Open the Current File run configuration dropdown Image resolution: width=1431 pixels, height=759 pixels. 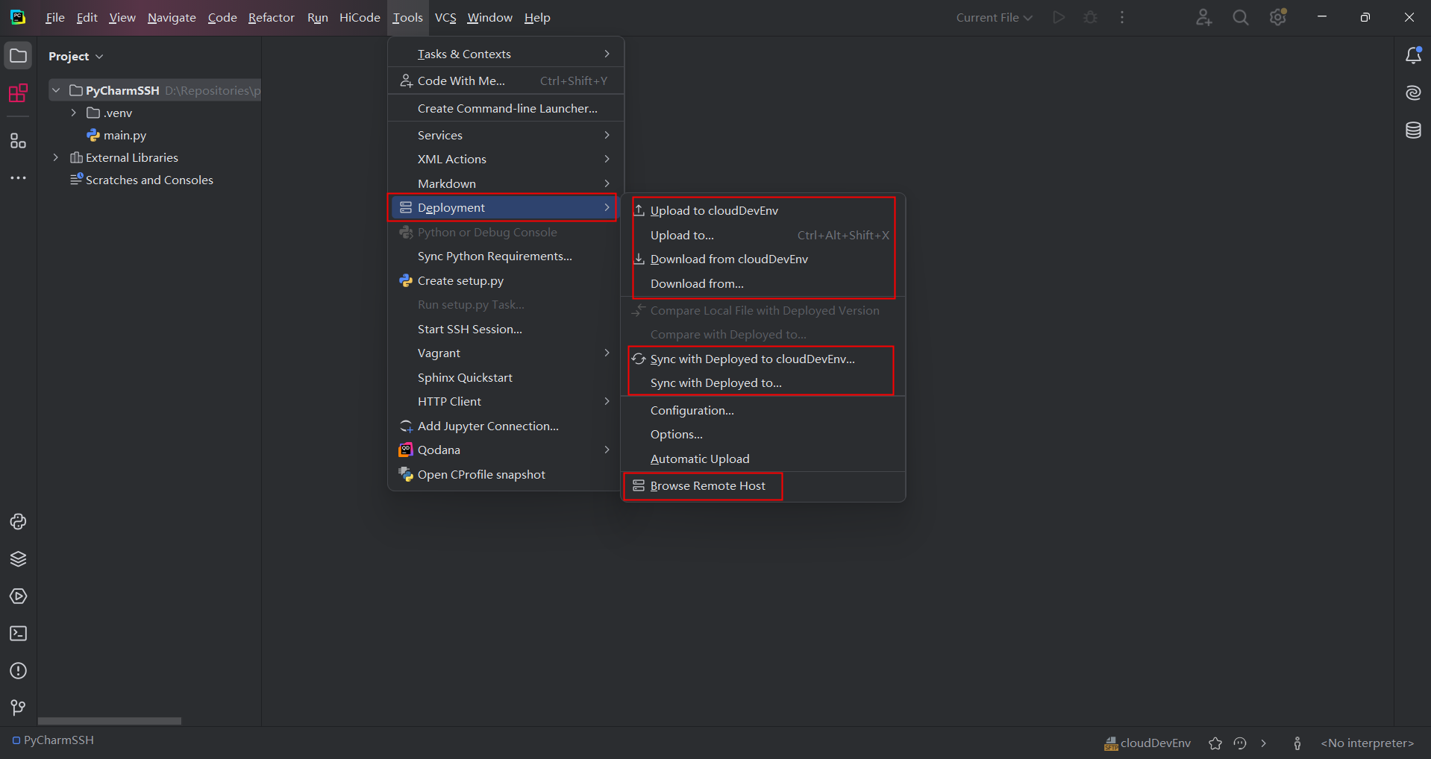click(x=993, y=16)
